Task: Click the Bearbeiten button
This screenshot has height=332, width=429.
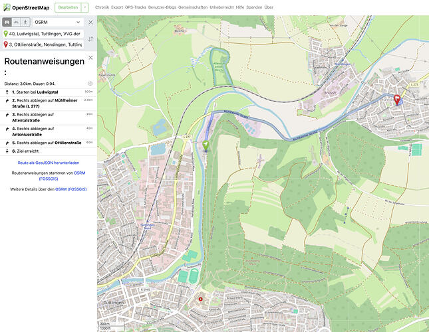Action: (68, 7)
